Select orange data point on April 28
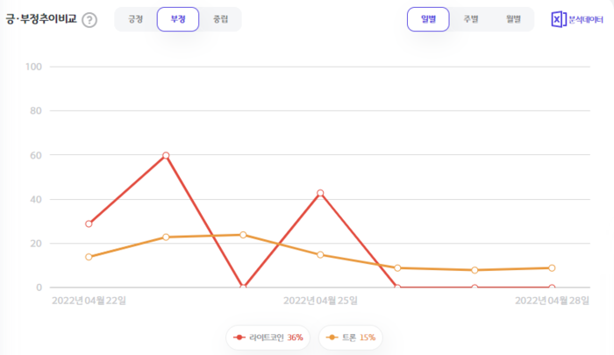Viewport: 614px width, 355px height. 552,268
